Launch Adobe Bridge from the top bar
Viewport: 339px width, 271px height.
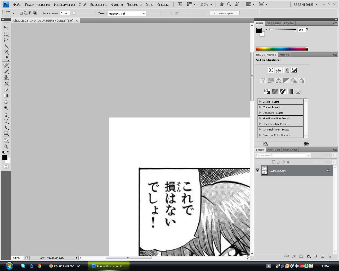180,4
